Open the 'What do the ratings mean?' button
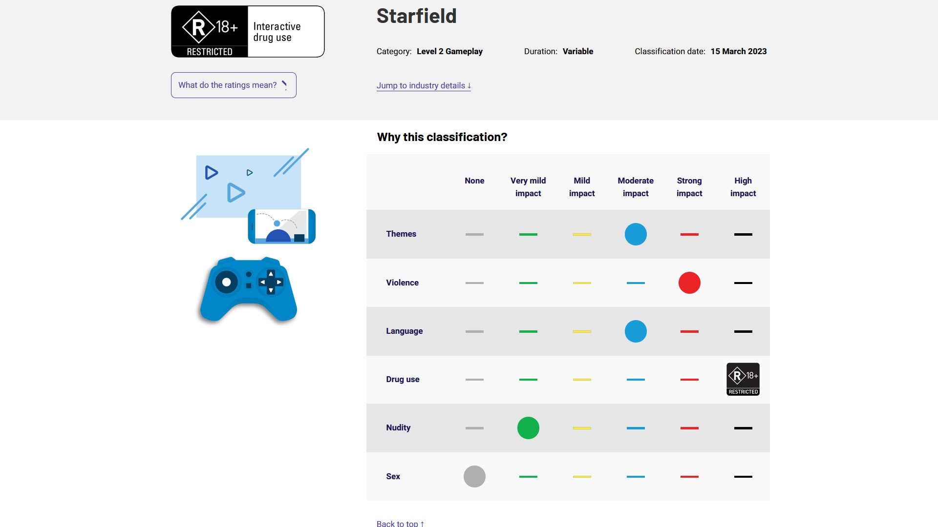 coord(234,85)
